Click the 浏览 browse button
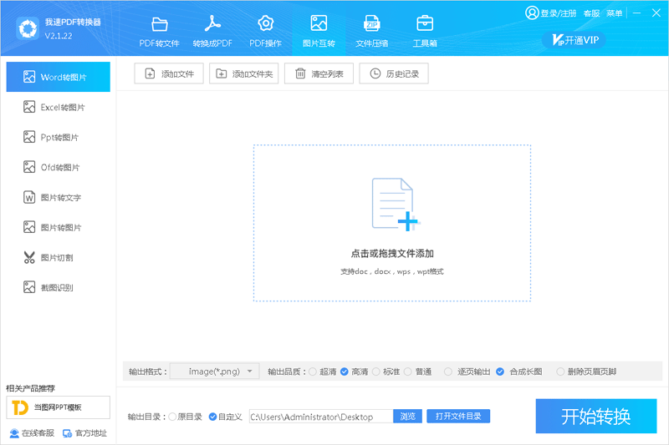Viewport: 669px width, 445px height. pos(407,417)
